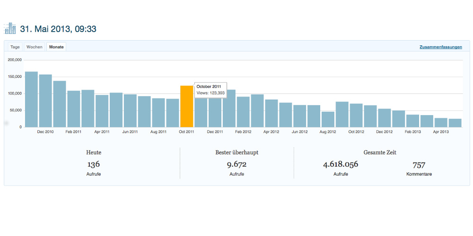The height and width of the screenshot is (236, 473).
Task: Select the Monate tab
Action: pos(56,47)
